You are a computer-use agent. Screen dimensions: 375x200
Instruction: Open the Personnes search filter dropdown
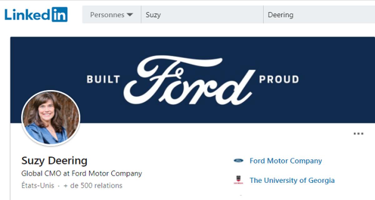(111, 15)
